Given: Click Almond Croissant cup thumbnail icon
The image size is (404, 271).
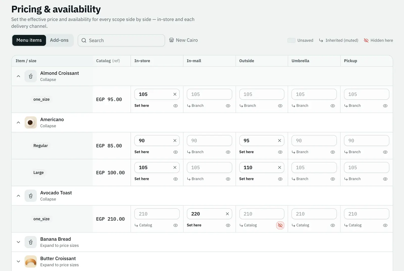Looking at the screenshot, I should click(31, 76).
